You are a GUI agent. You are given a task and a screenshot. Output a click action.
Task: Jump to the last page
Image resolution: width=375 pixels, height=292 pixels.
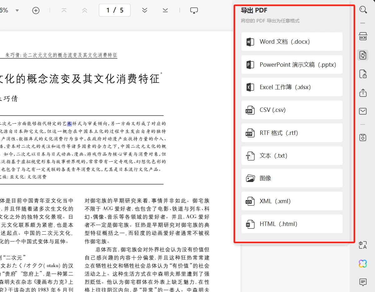pyautogui.click(x=165, y=10)
